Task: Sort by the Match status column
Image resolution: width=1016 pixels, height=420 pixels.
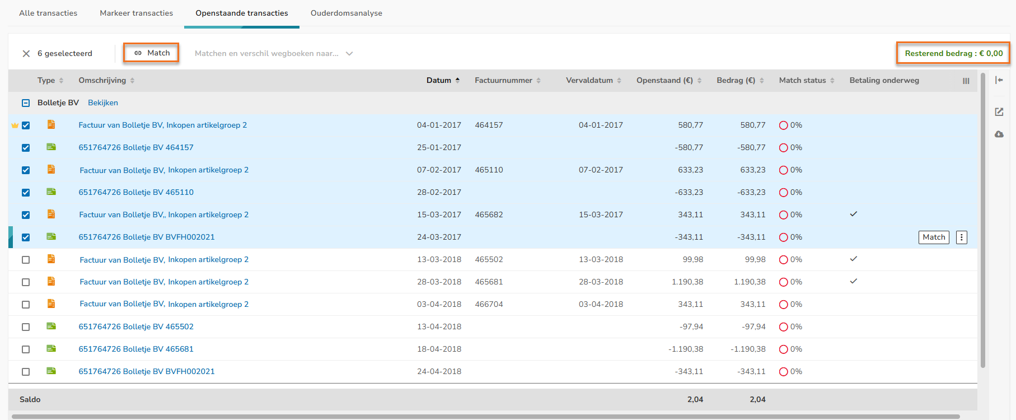Action: [807, 81]
